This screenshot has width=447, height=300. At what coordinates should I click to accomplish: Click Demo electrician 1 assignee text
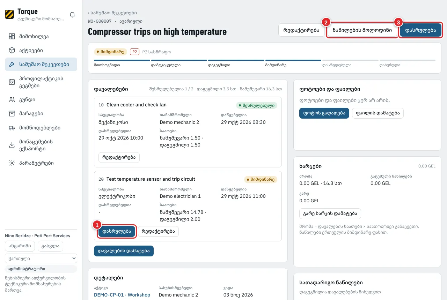180,196
